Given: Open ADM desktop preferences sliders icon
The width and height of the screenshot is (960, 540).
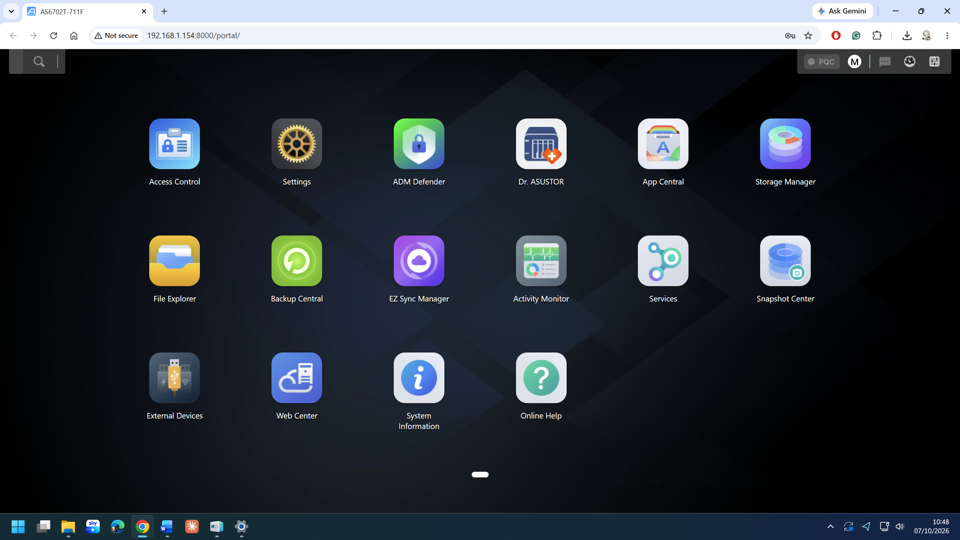Looking at the screenshot, I should (x=934, y=61).
